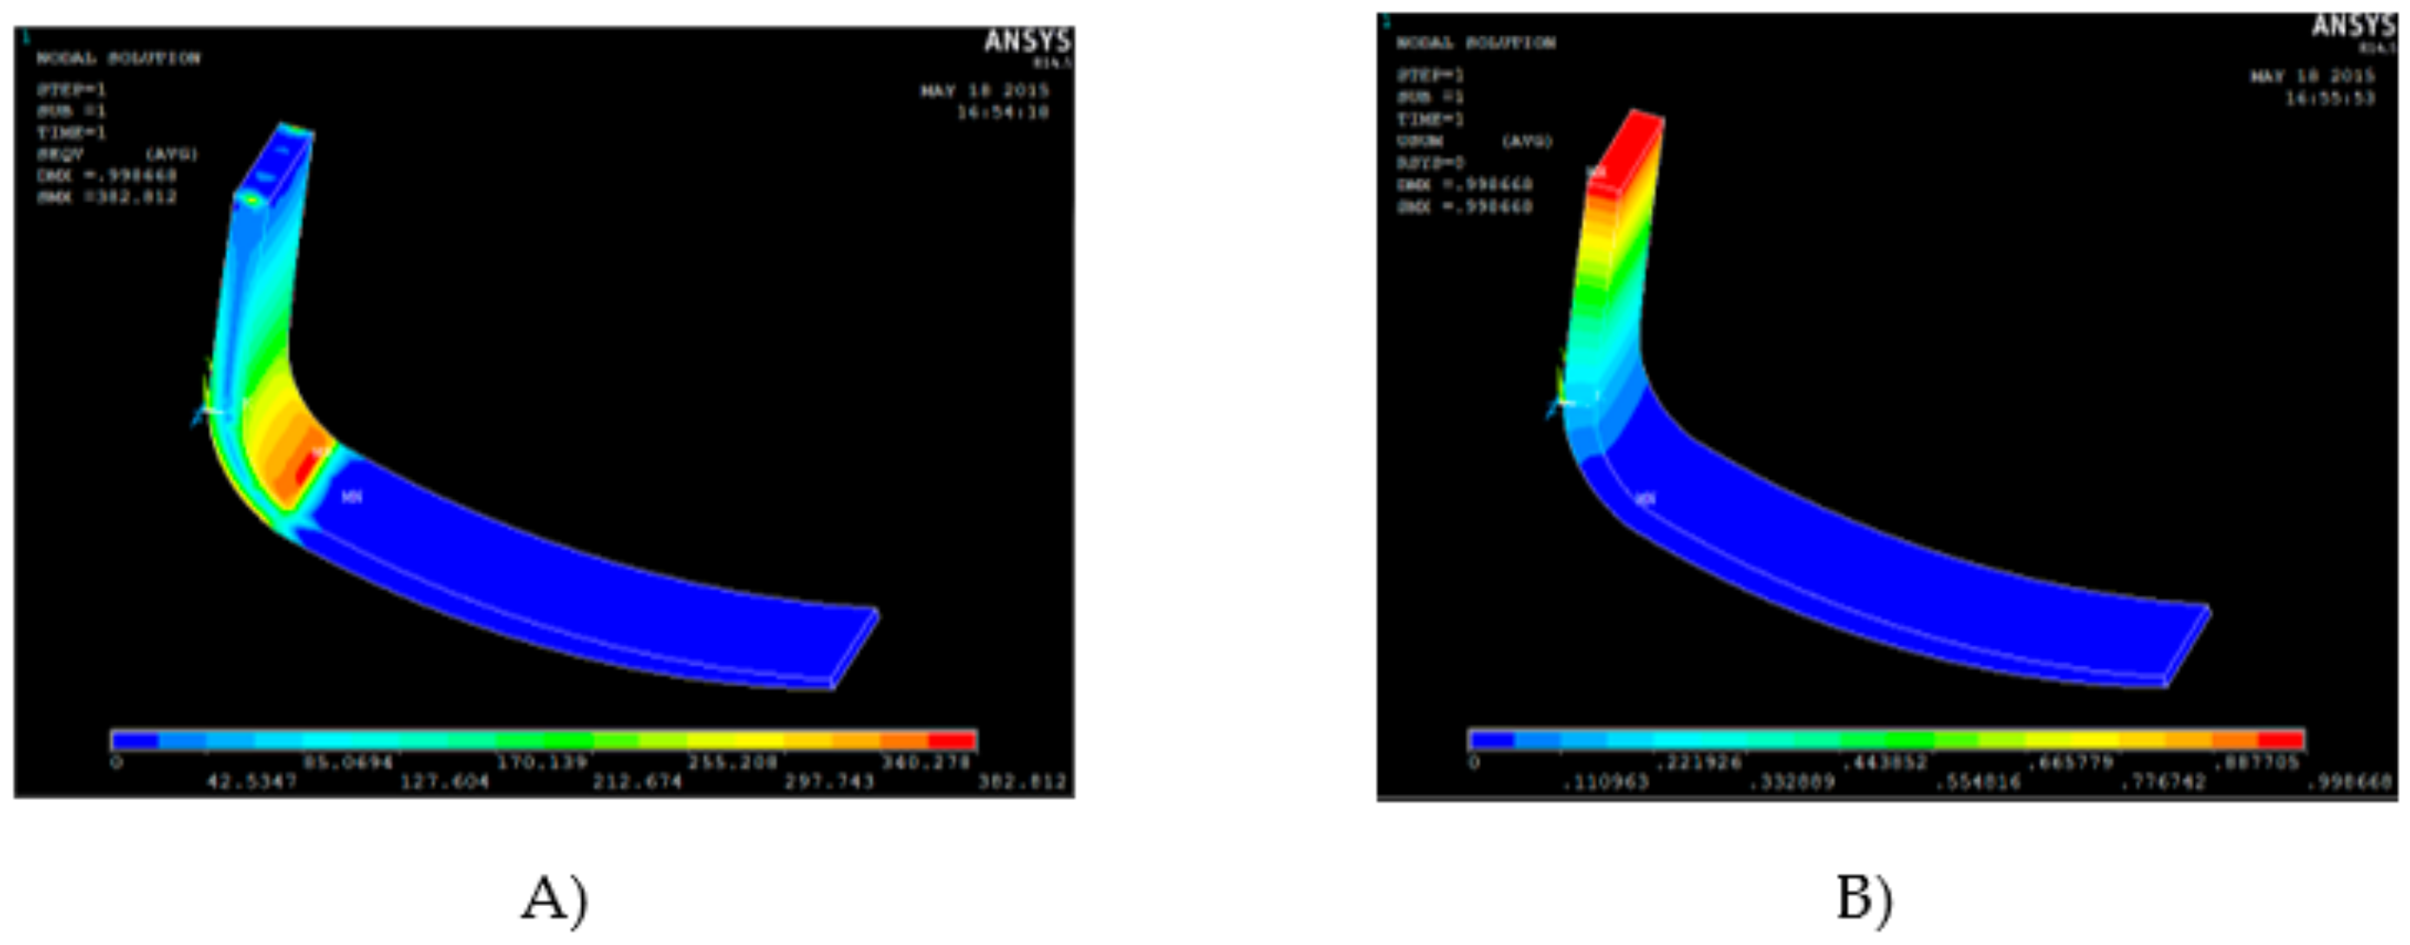Click the ANSYS logo in plot B
This screenshot has width=2410, height=945.
(x=2353, y=26)
